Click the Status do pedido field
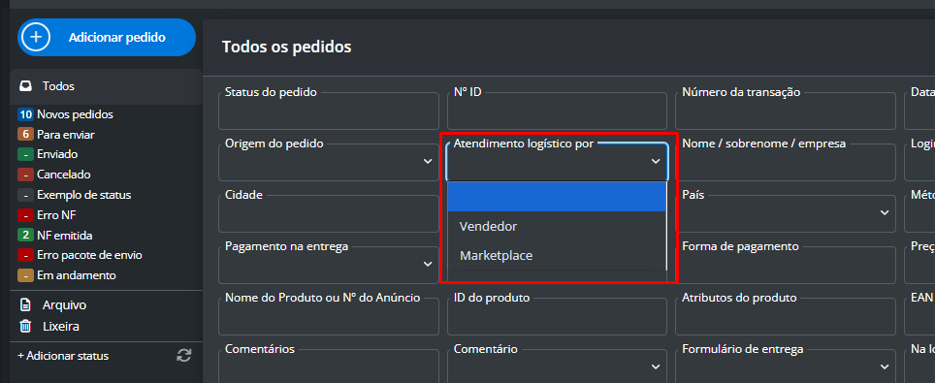Screen dimensions: 935x383 point(329,111)
